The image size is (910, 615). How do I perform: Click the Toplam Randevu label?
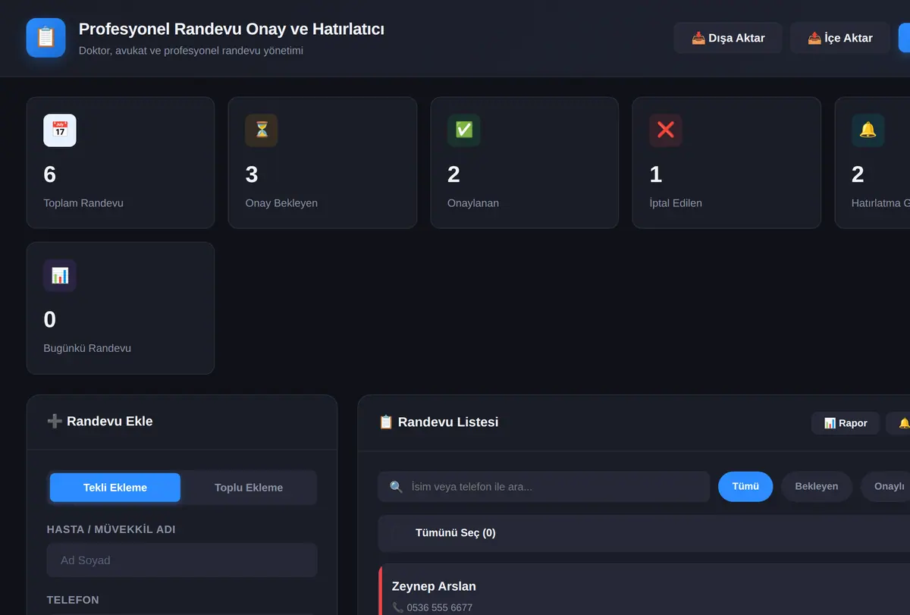[x=83, y=203]
